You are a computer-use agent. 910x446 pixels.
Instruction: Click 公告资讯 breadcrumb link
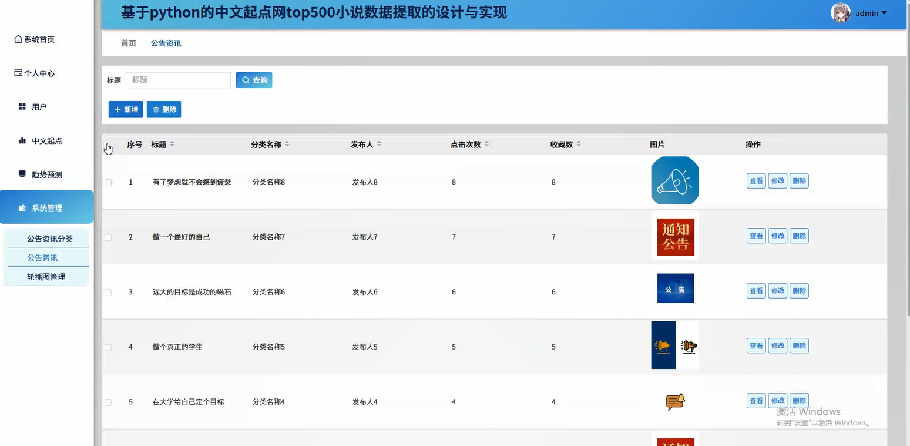click(x=166, y=43)
